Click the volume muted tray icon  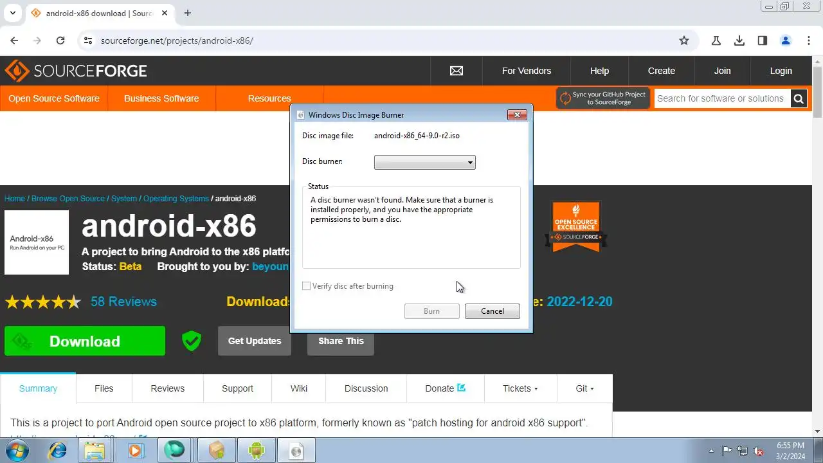pos(758,451)
